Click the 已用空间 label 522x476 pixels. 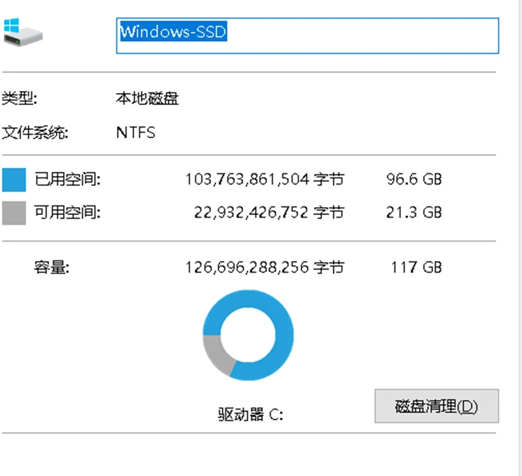67,179
